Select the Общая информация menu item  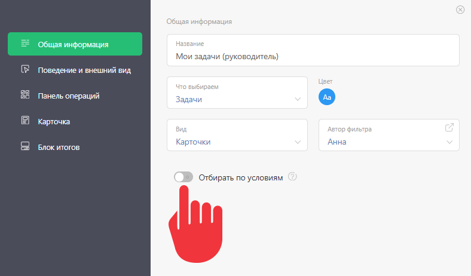pos(75,44)
